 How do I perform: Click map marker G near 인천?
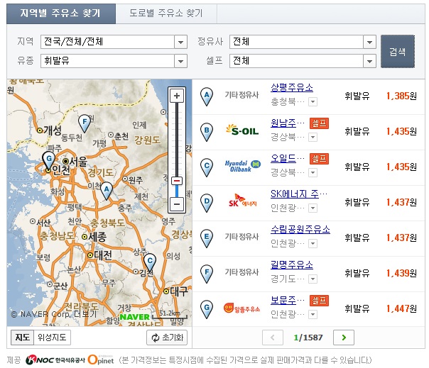[x=49, y=160]
